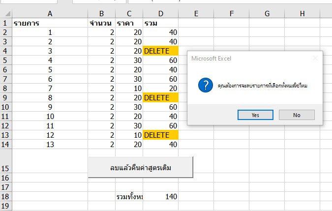Click column D header
This screenshot has height=211, width=332.
160,13
